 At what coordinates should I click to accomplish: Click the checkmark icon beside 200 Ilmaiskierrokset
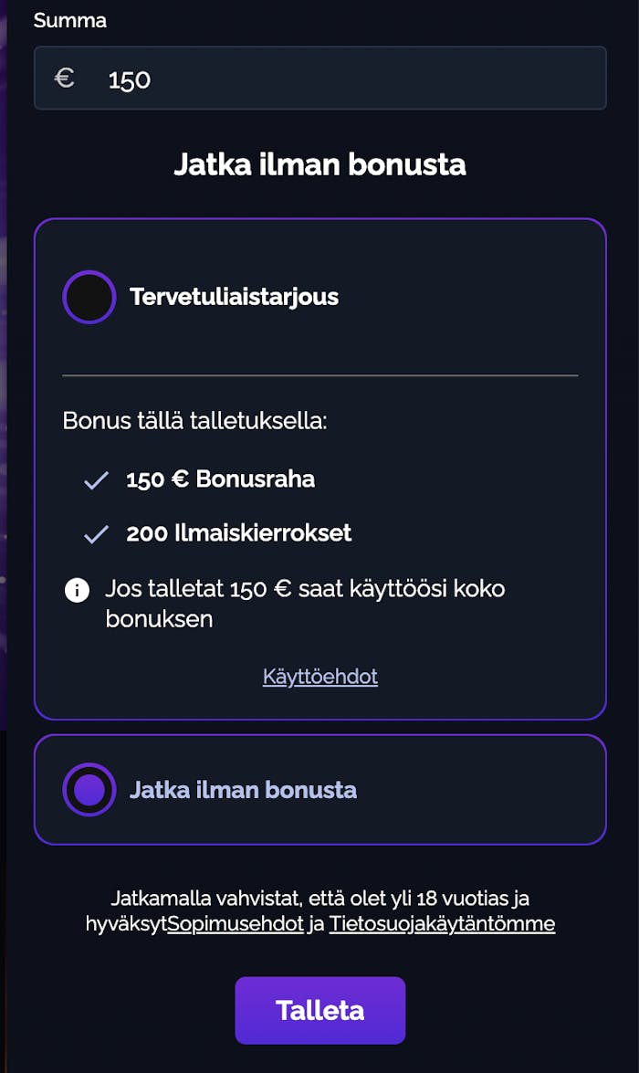96,534
